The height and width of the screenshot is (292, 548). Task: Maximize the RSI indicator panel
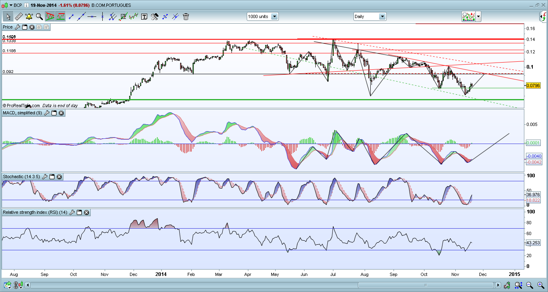[x=79, y=212]
